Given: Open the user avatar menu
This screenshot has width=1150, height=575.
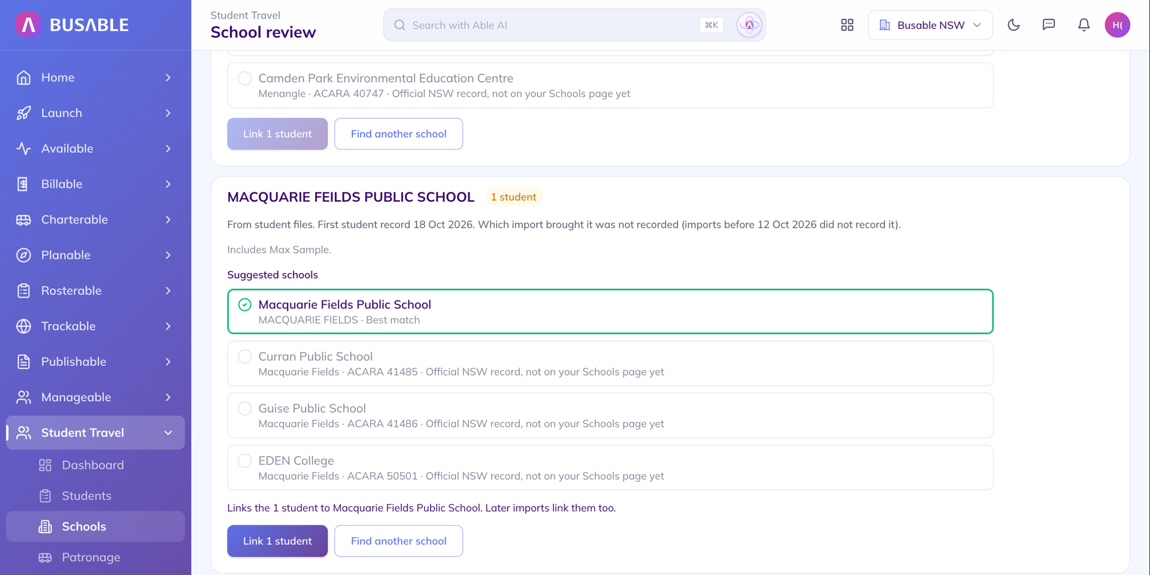Looking at the screenshot, I should pos(1118,25).
